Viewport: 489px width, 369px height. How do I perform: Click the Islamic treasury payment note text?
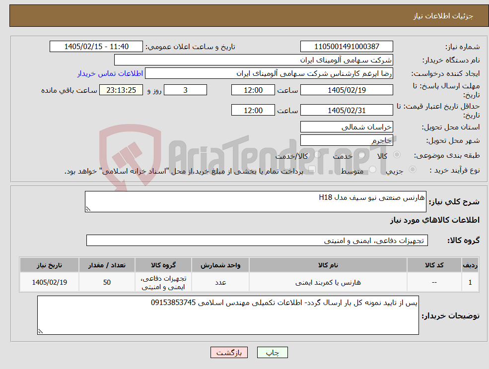(x=184, y=172)
